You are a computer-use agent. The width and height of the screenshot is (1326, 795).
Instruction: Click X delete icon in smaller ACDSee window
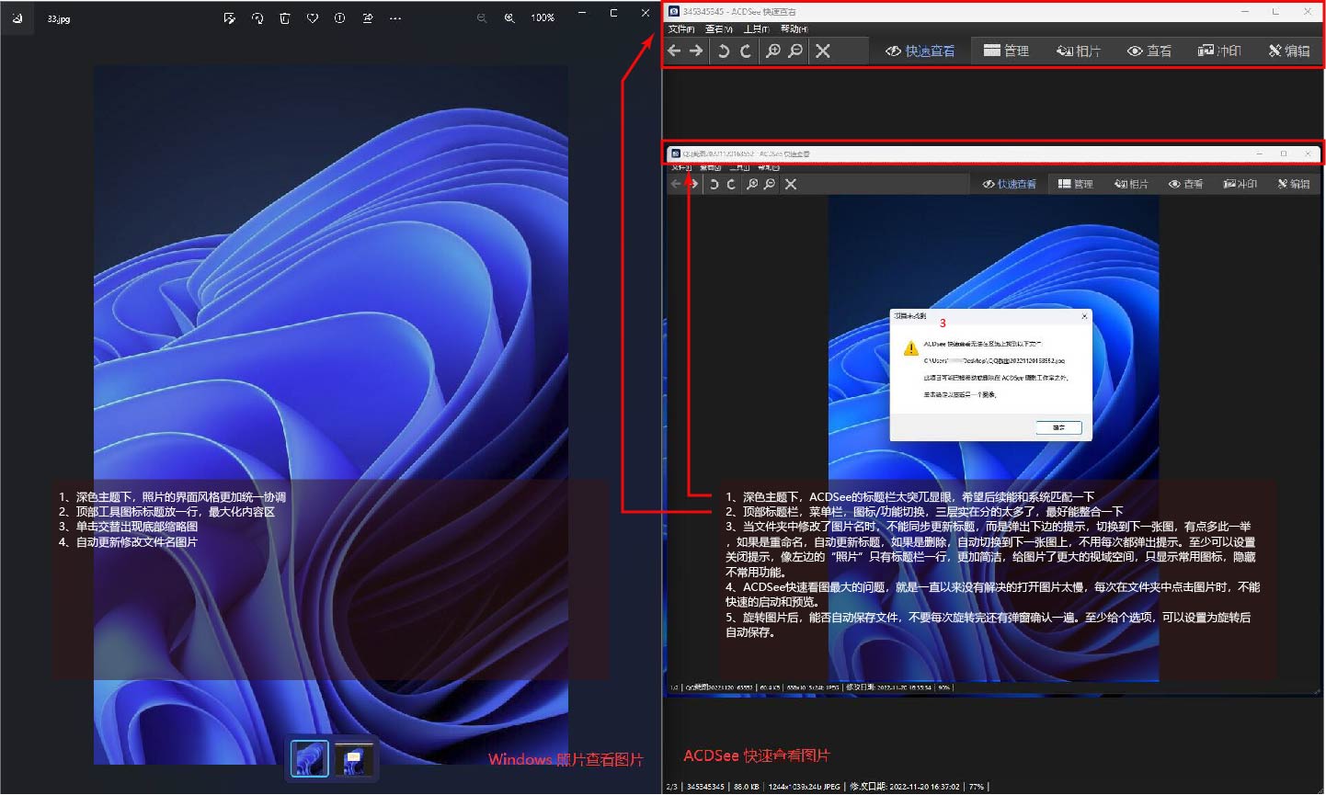pos(791,185)
